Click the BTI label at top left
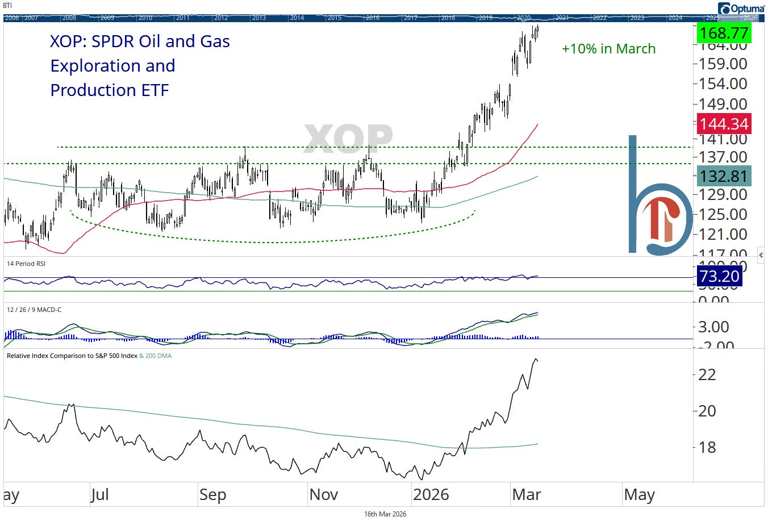Screen dimensions: 768x525 pos(8,6)
